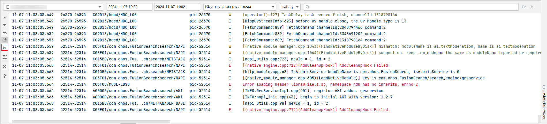The image size is (547, 124).
Task: Open the Device File Browser side tab
Action: [544, 102]
